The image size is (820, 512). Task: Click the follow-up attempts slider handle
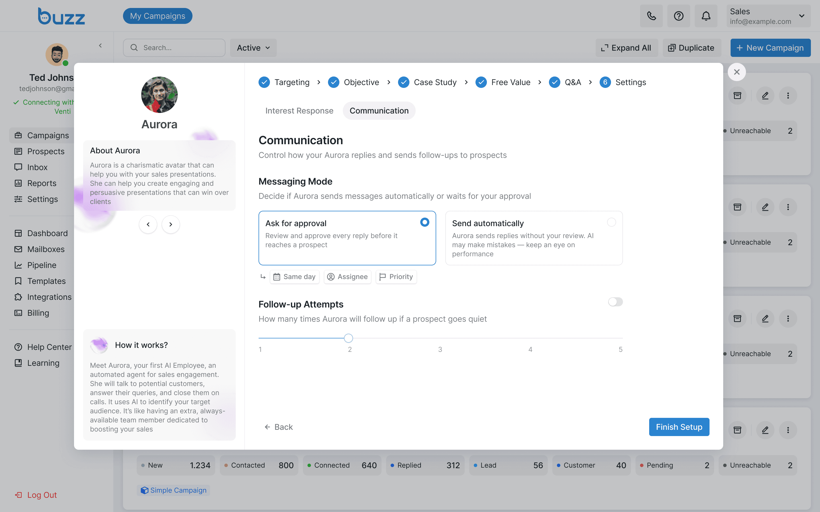348,338
